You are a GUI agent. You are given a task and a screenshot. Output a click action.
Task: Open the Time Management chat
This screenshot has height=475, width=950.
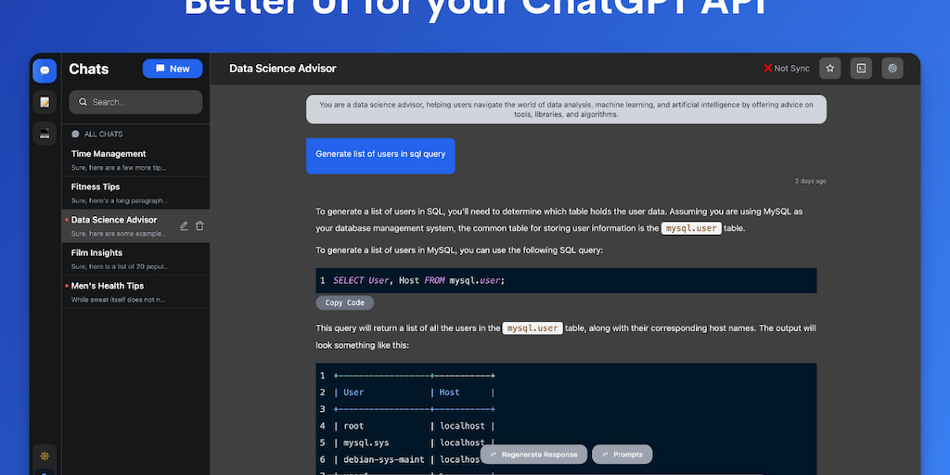[x=135, y=160]
